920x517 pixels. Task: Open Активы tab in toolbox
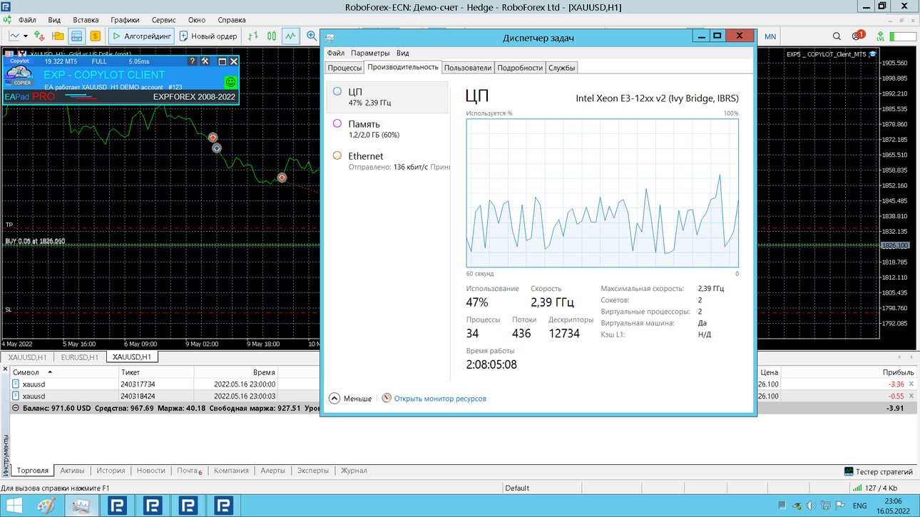click(72, 471)
